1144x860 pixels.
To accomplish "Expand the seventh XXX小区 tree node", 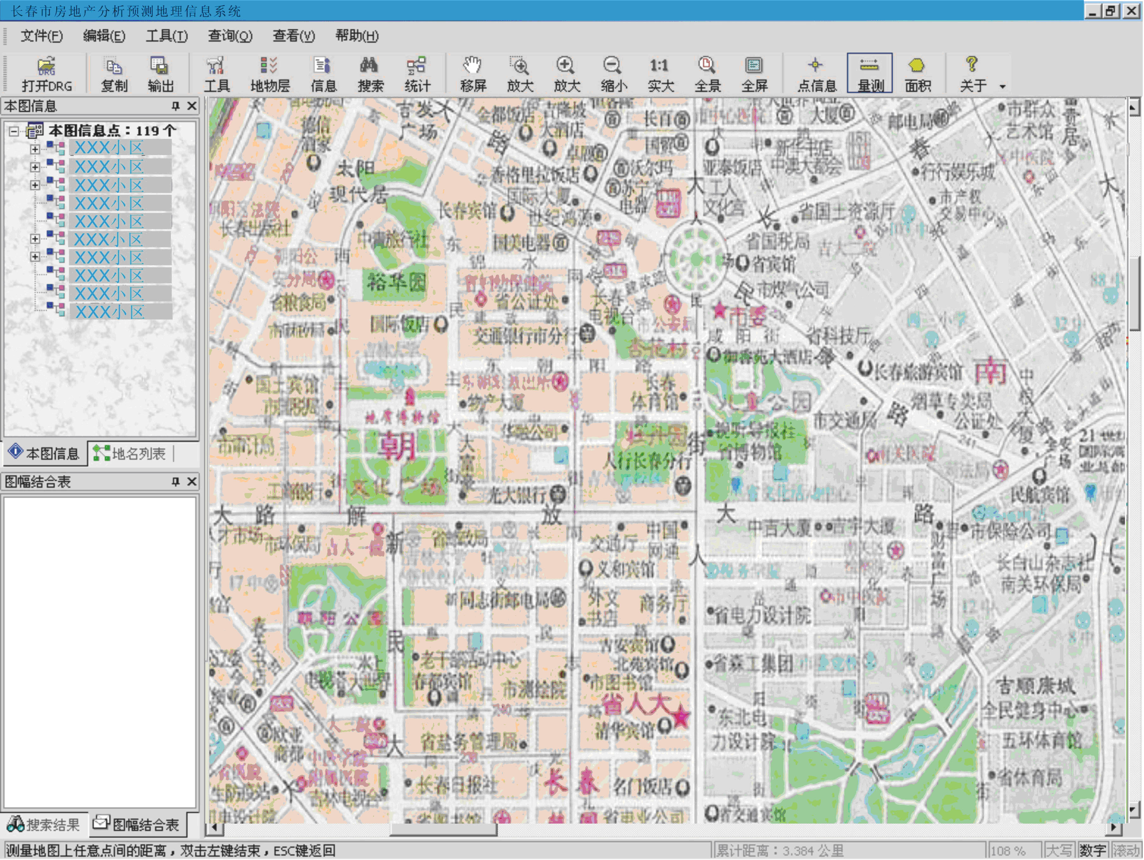I will [x=35, y=257].
